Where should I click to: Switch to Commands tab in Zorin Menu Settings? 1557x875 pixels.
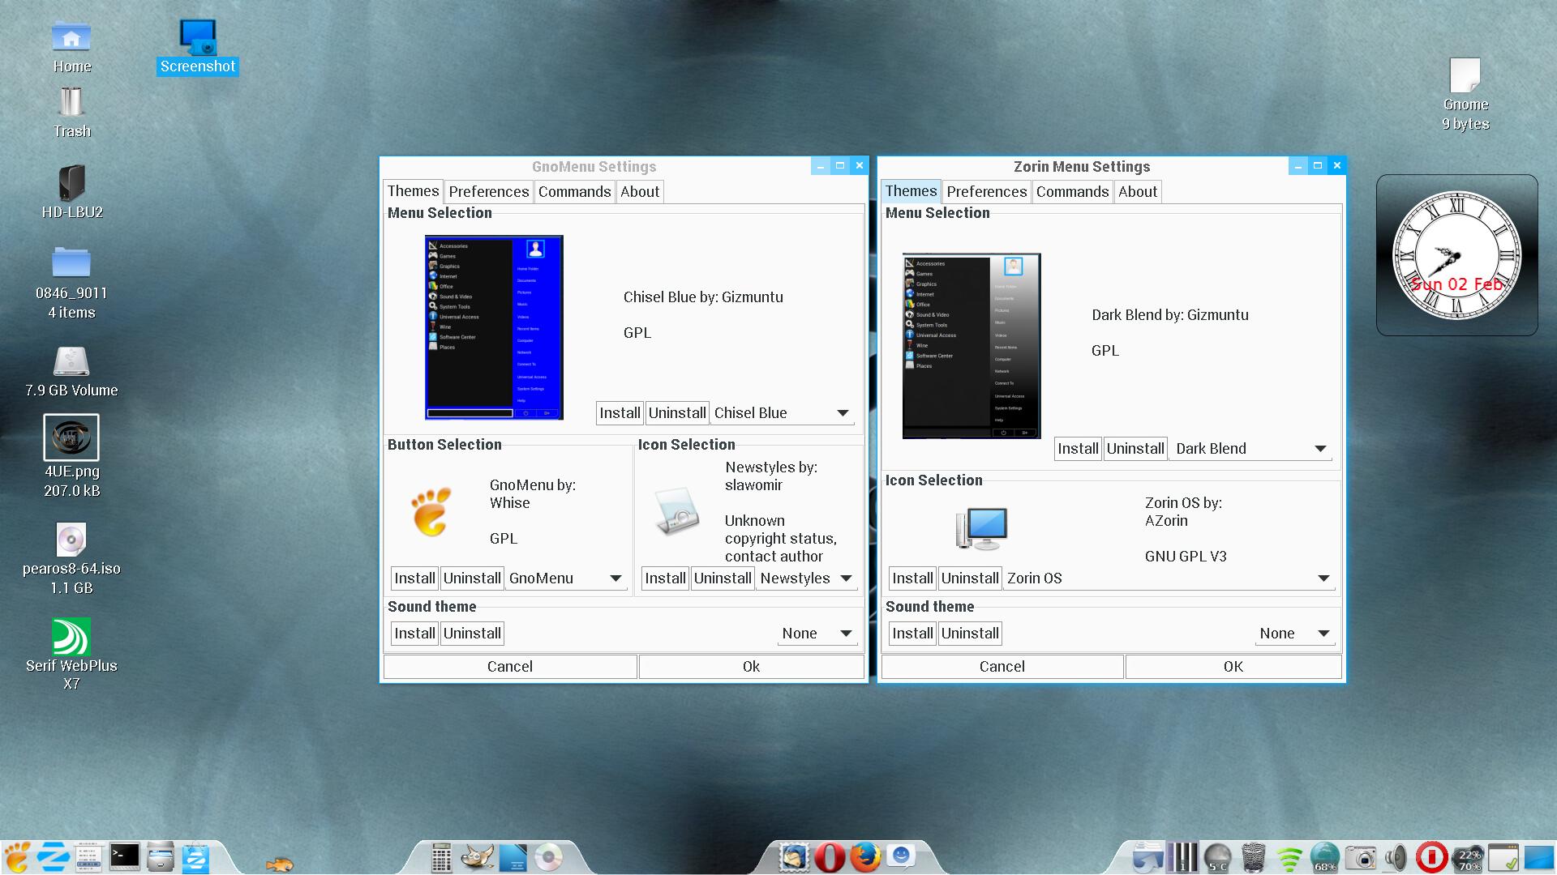[x=1072, y=192]
